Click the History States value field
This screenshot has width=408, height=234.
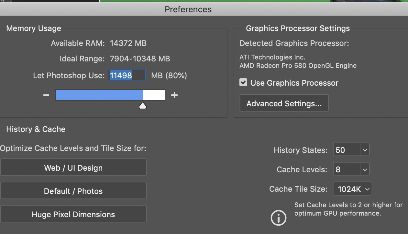click(x=346, y=150)
